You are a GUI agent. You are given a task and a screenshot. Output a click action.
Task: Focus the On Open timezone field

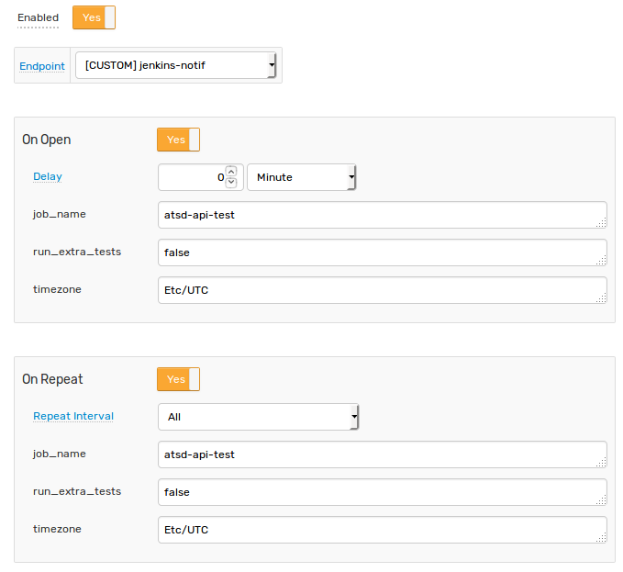pos(383,290)
